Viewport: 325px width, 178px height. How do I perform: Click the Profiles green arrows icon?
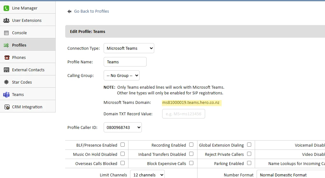coord(6,45)
